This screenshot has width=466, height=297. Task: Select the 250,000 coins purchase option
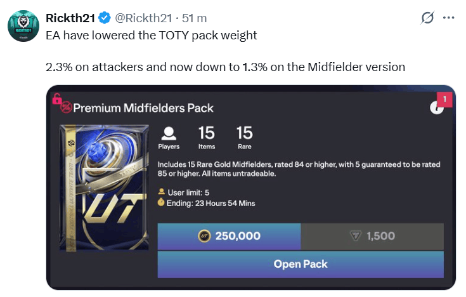(229, 236)
